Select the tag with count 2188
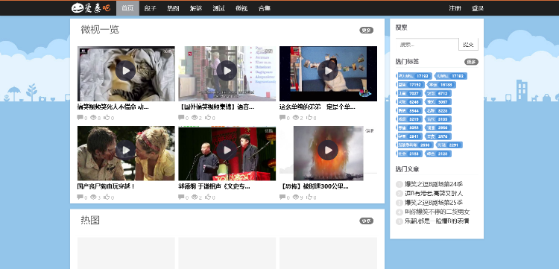Viewport: 559px width, 269px height. [x=409, y=154]
